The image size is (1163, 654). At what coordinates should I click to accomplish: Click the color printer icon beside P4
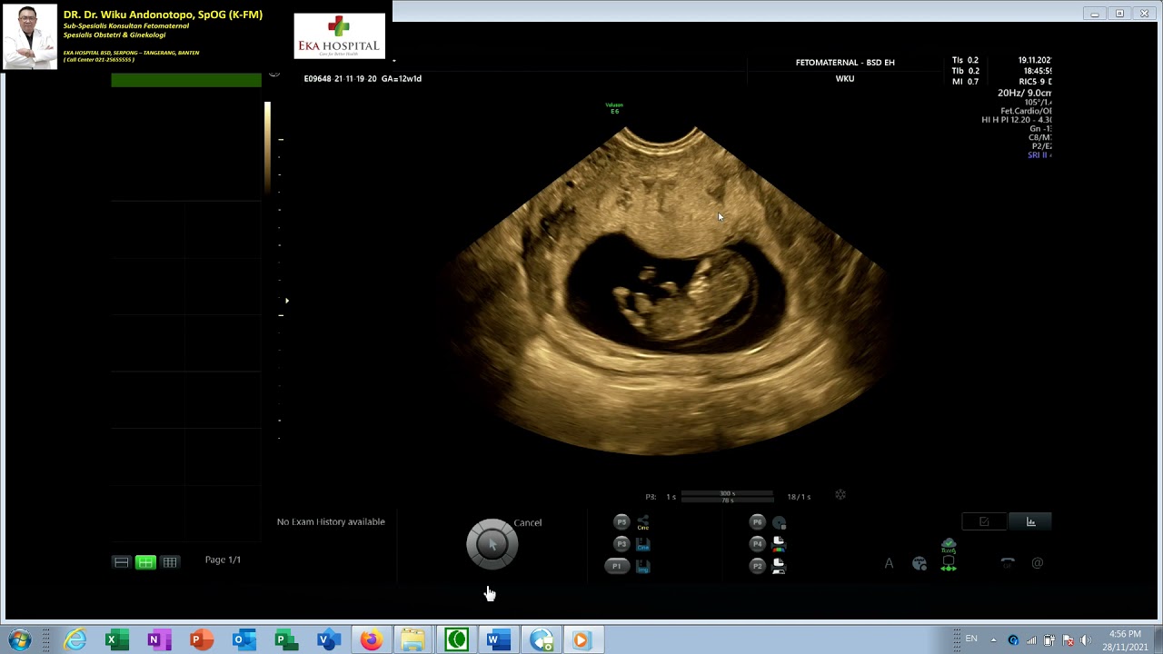(779, 544)
